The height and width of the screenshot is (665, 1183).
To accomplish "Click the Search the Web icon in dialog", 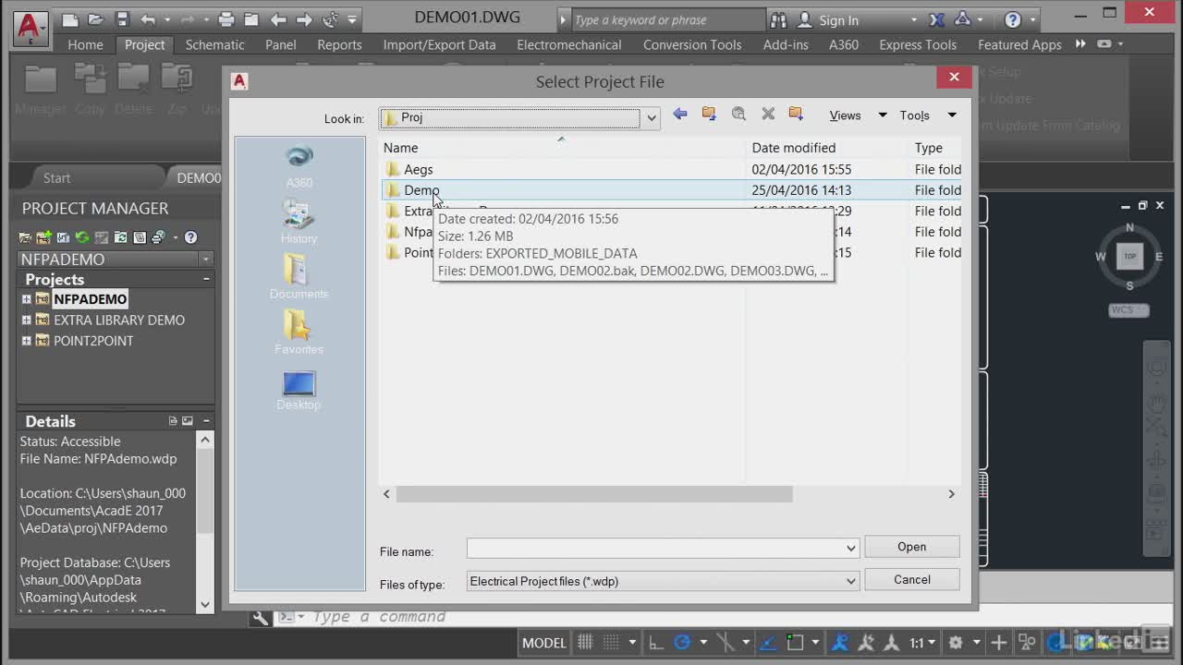I will point(738,114).
